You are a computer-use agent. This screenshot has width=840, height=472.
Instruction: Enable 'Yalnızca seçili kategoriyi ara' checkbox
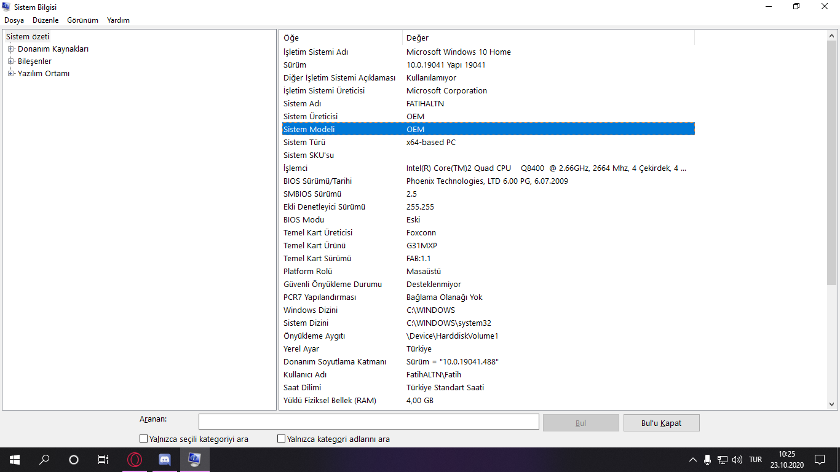144,439
